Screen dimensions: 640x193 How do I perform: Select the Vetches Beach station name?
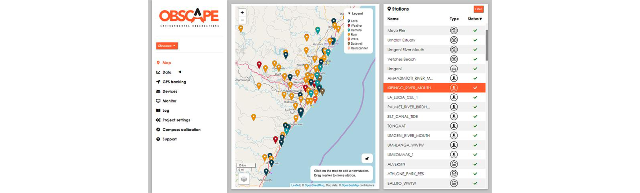pyautogui.click(x=401, y=59)
